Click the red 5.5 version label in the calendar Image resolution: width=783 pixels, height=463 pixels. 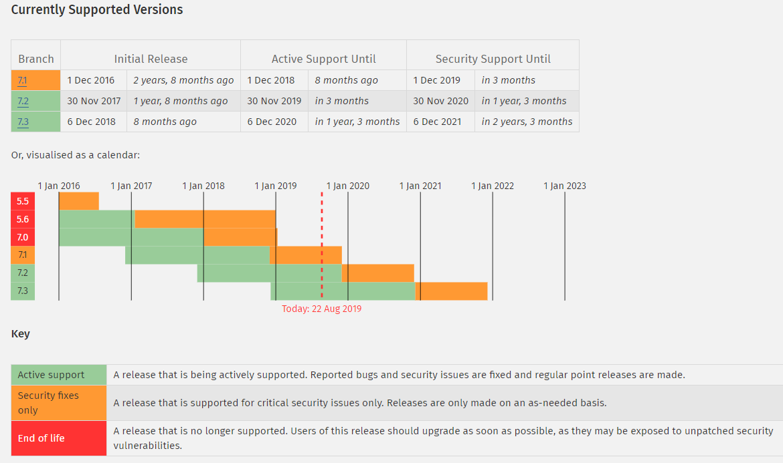click(23, 201)
